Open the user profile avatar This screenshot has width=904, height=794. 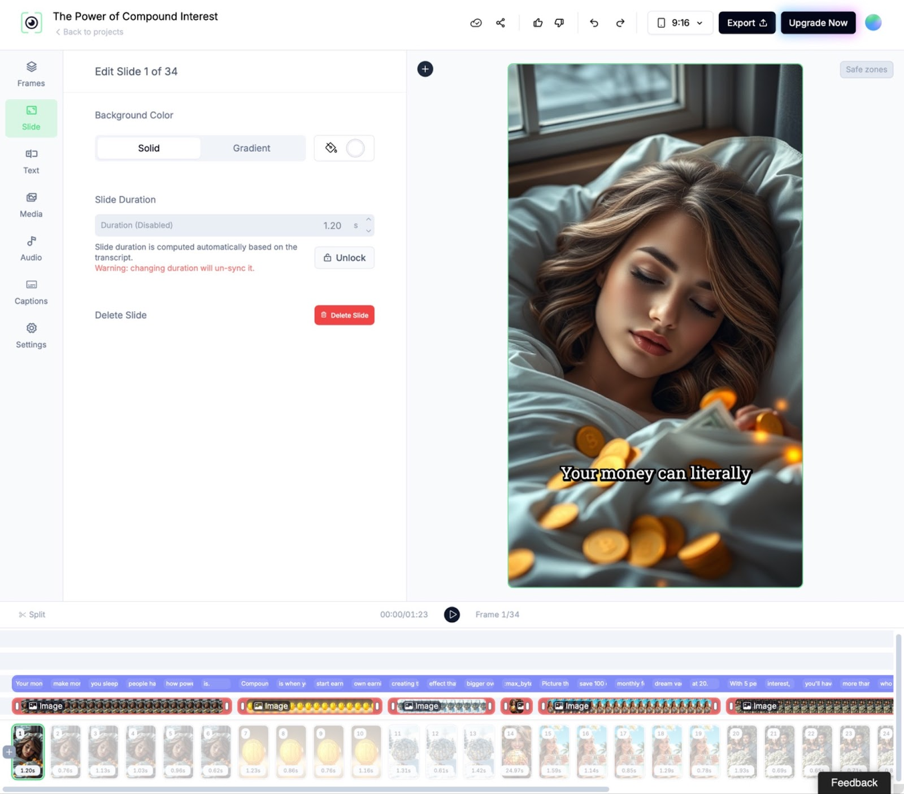click(873, 23)
